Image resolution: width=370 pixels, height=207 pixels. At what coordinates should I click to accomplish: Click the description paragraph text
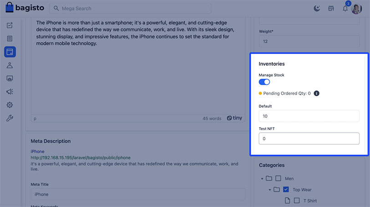(135, 33)
